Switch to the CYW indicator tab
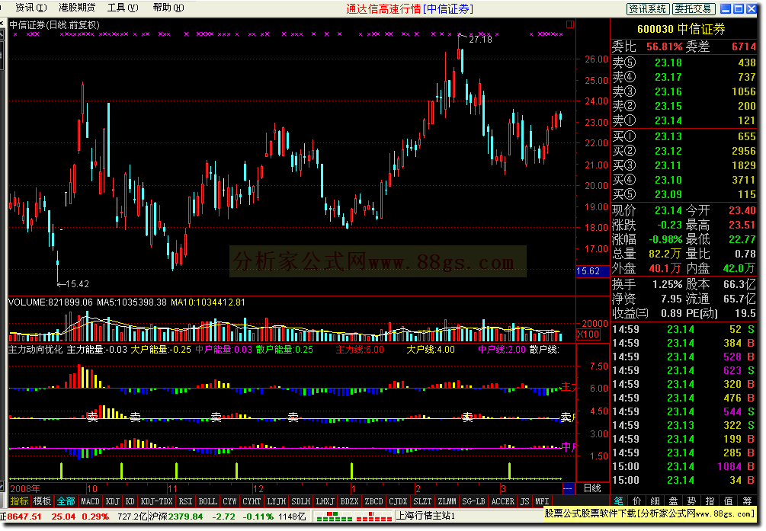 pos(229,501)
